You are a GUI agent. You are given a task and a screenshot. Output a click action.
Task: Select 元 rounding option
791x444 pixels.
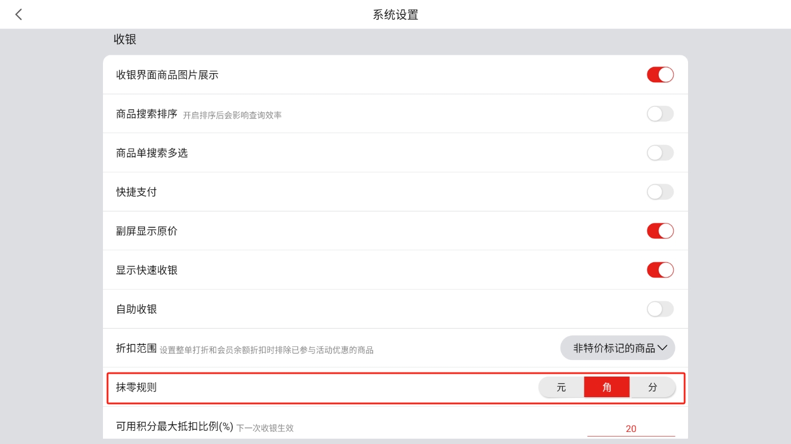(x=561, y=387)
